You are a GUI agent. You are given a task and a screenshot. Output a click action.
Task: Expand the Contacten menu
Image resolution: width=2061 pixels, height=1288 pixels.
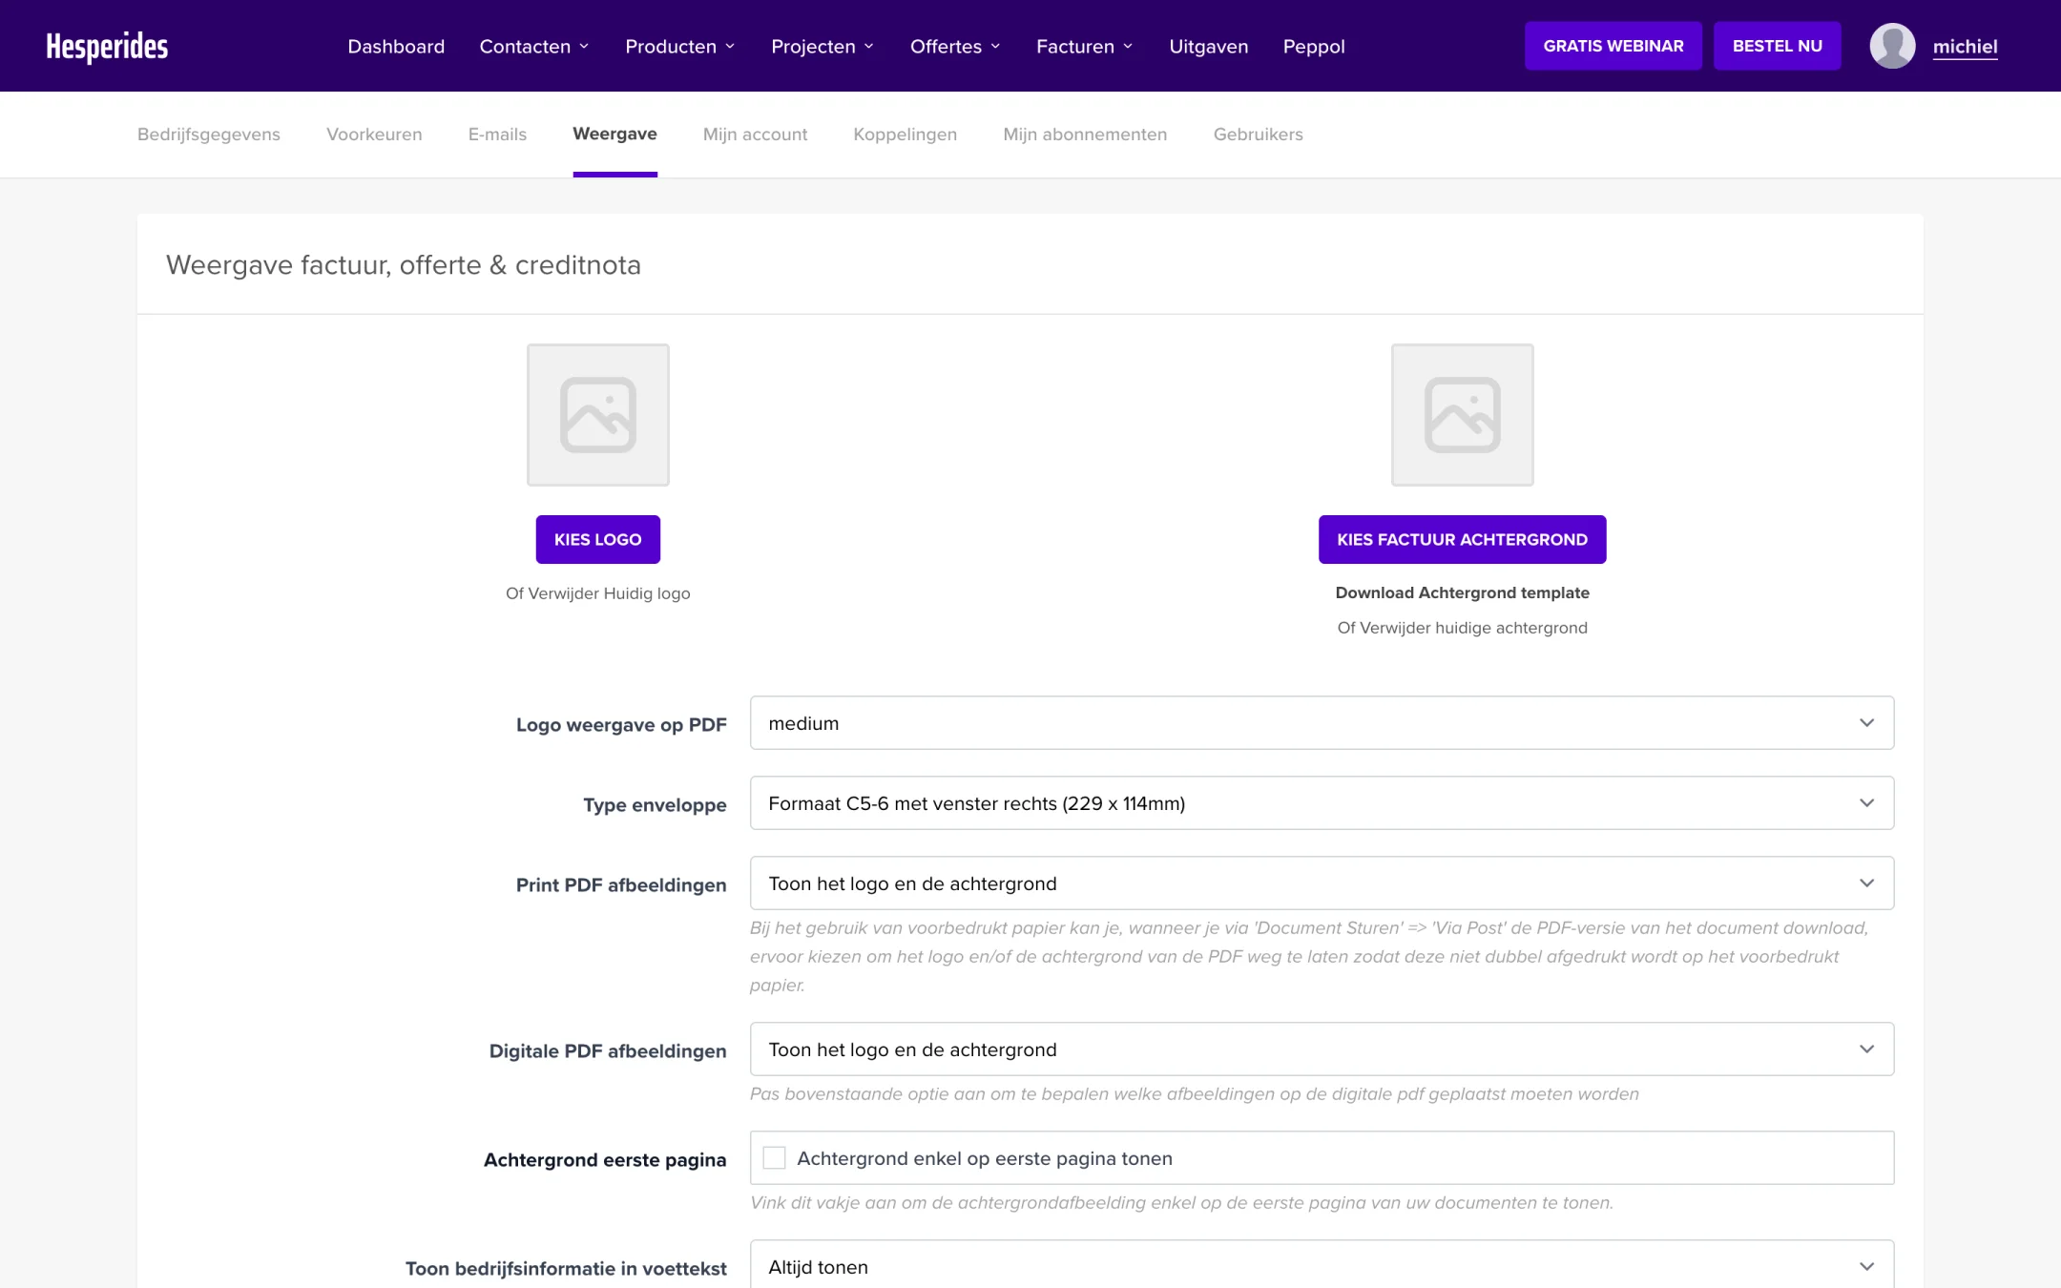[534, 46]
